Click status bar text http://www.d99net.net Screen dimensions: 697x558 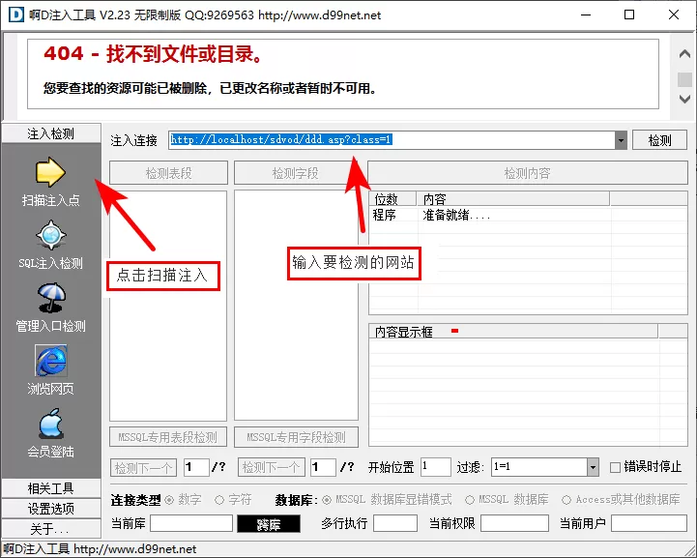(x=134, y=549)
